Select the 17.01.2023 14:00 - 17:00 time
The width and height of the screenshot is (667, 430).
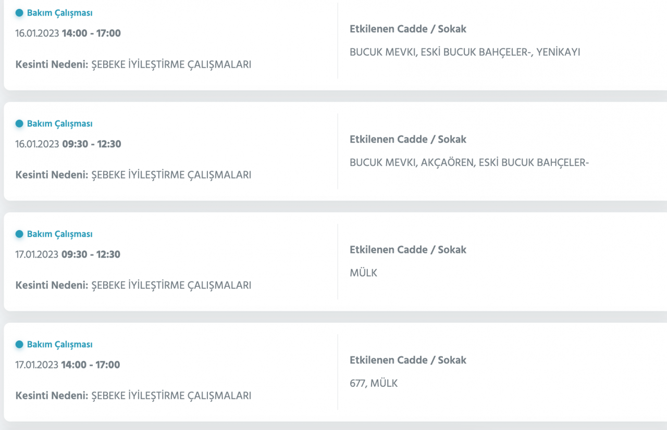tap(68, 364)
